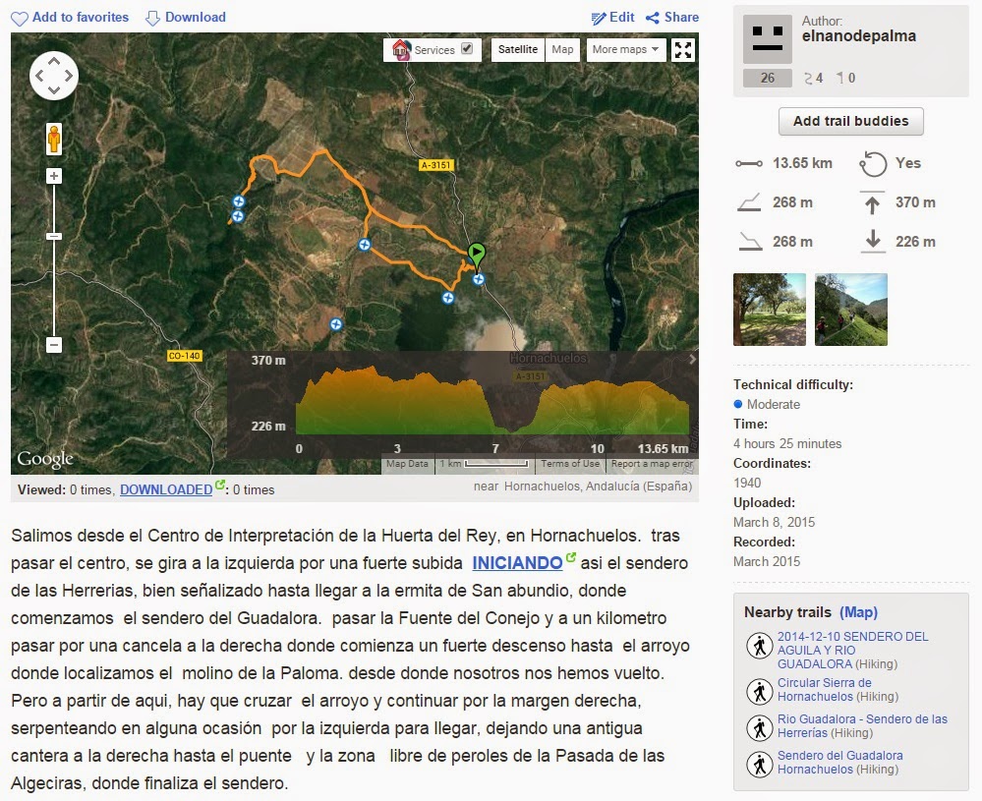Click Terms of Use on map

[x=570, y=464]
